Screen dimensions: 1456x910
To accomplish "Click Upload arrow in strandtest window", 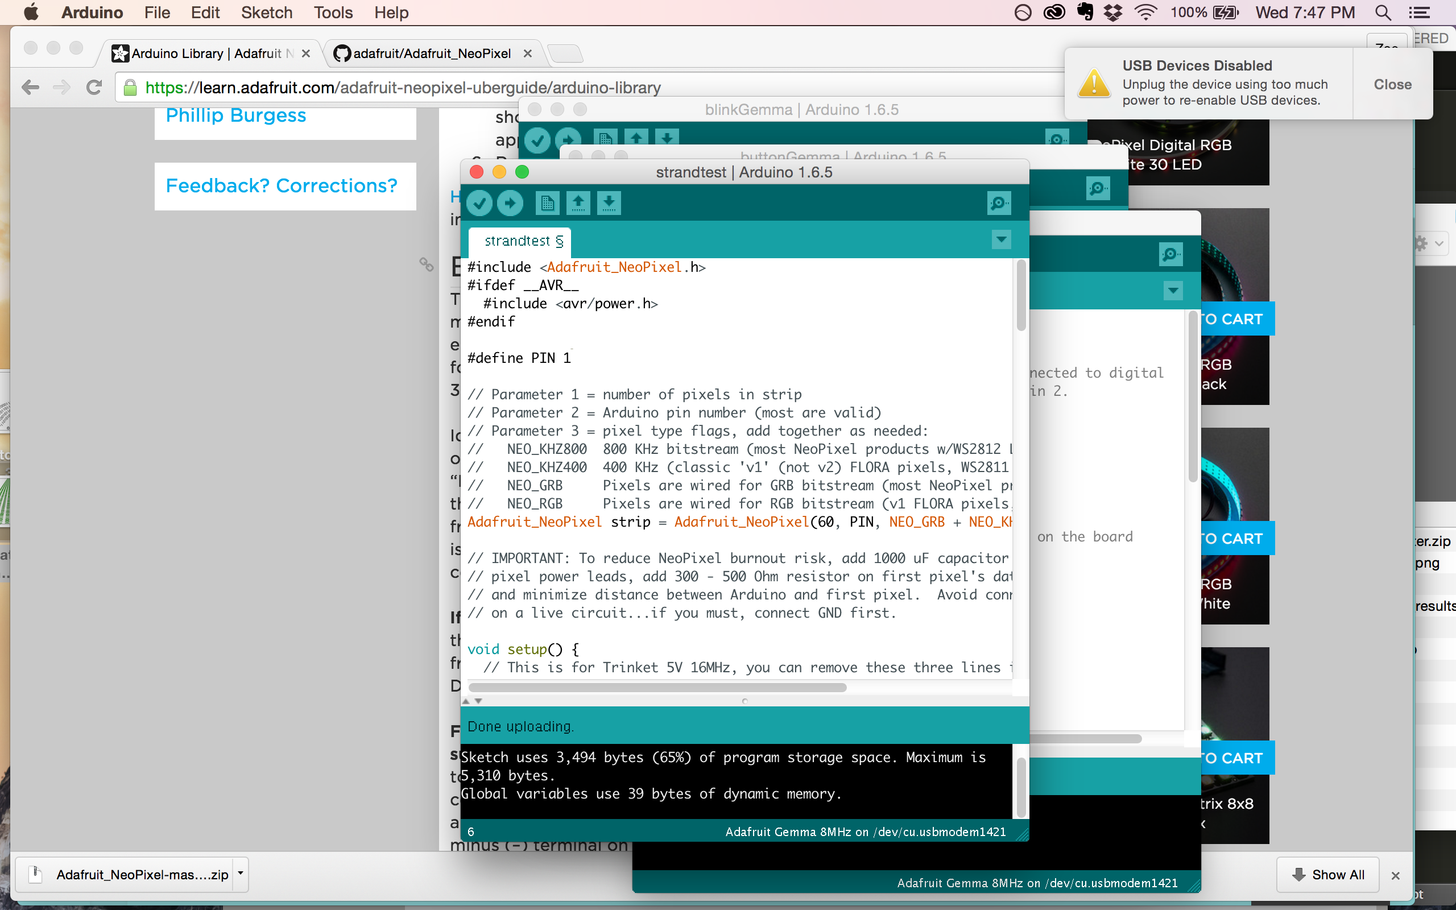I will click(x=510, y=203).
